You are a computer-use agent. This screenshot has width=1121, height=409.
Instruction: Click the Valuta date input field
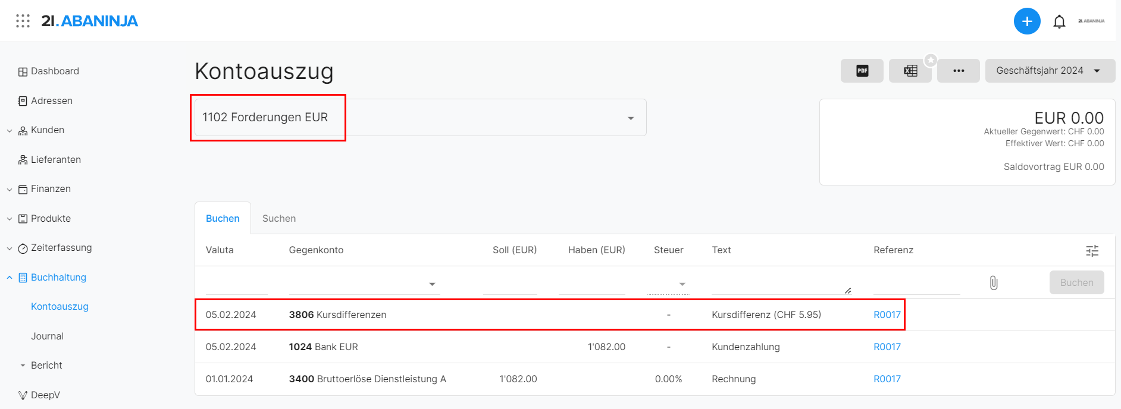[x=236, y=284]
